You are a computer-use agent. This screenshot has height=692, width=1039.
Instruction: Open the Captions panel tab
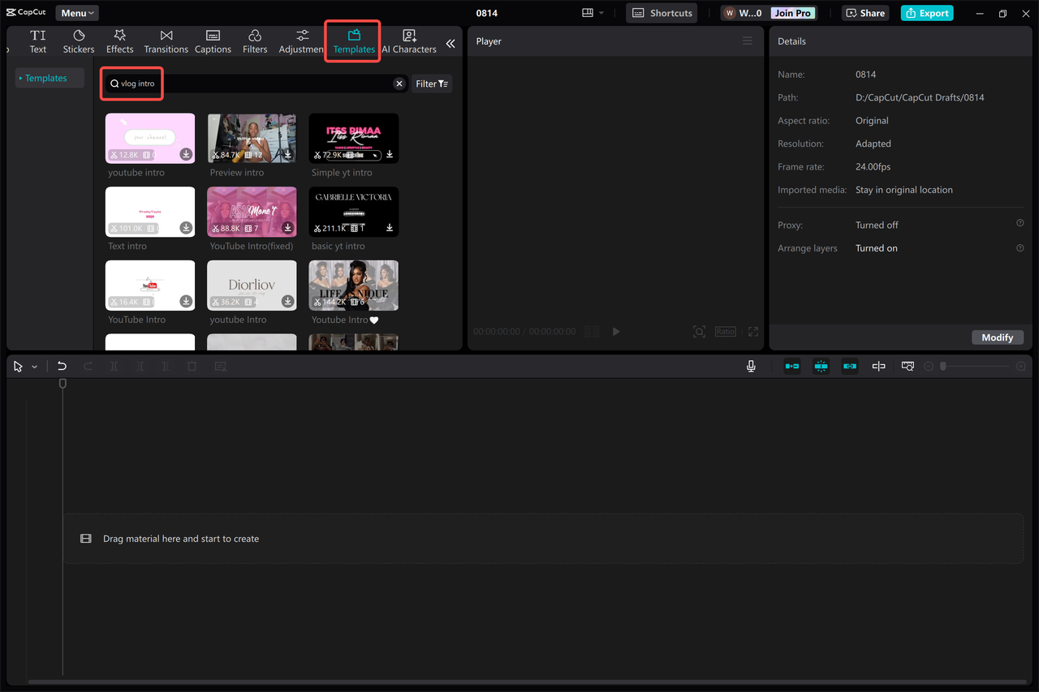point(213,41)
